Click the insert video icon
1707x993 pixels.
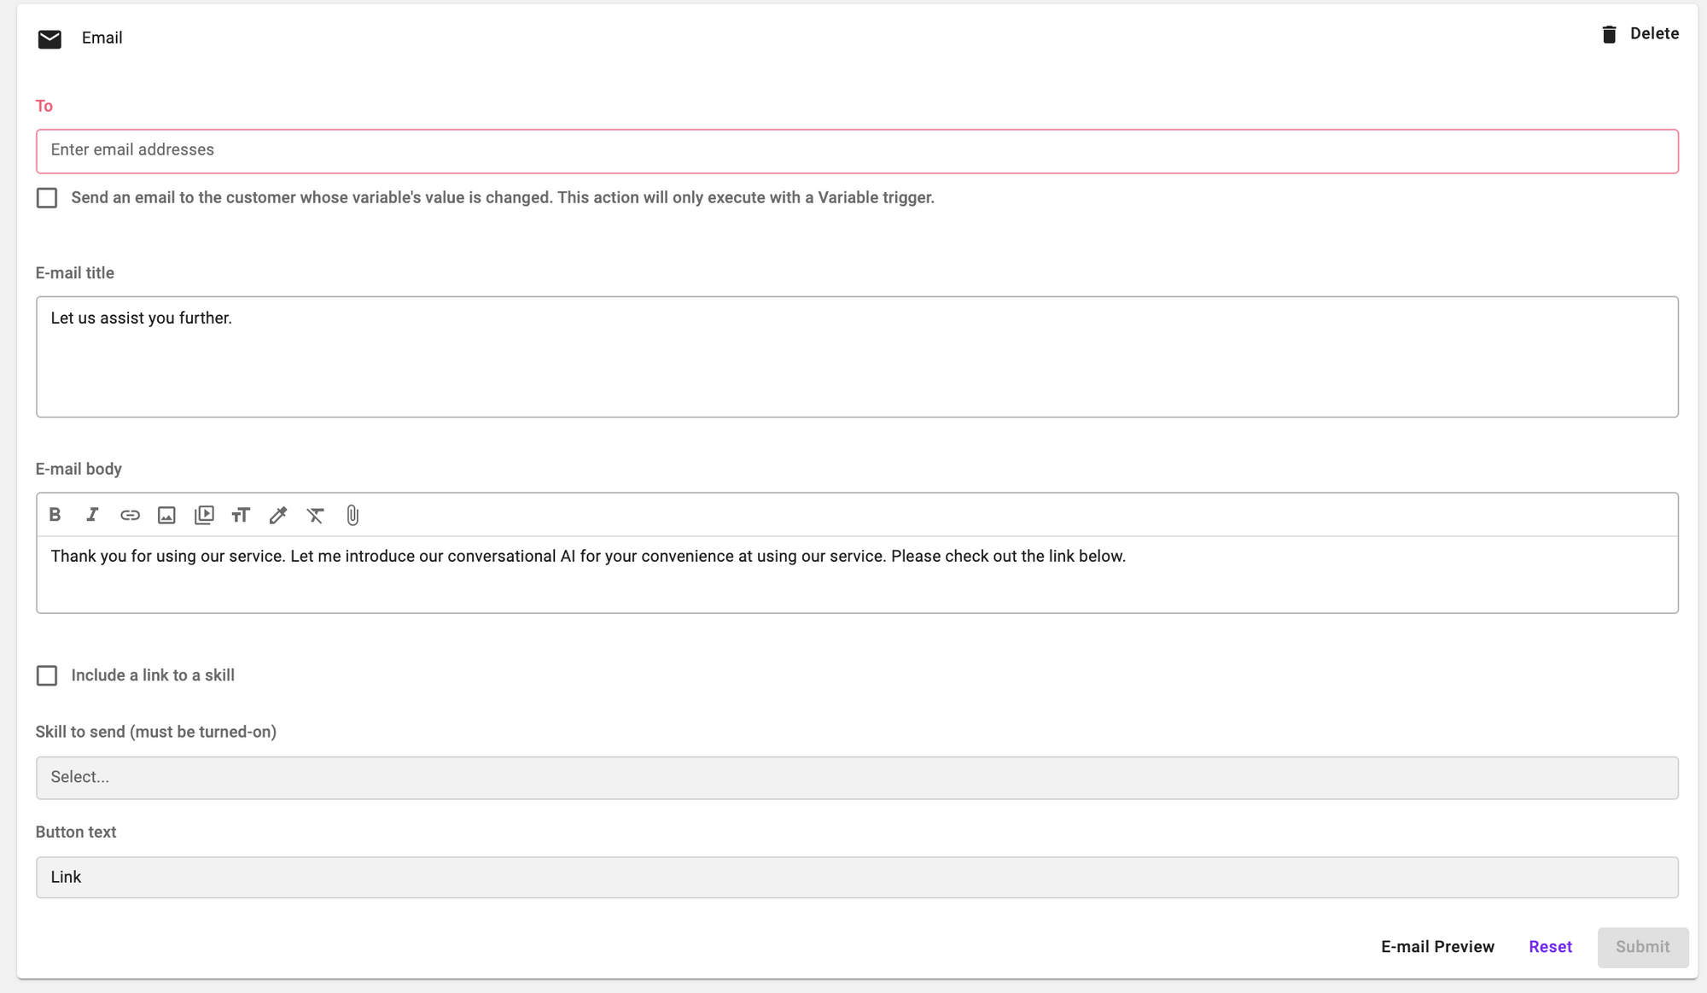(204, 515)
